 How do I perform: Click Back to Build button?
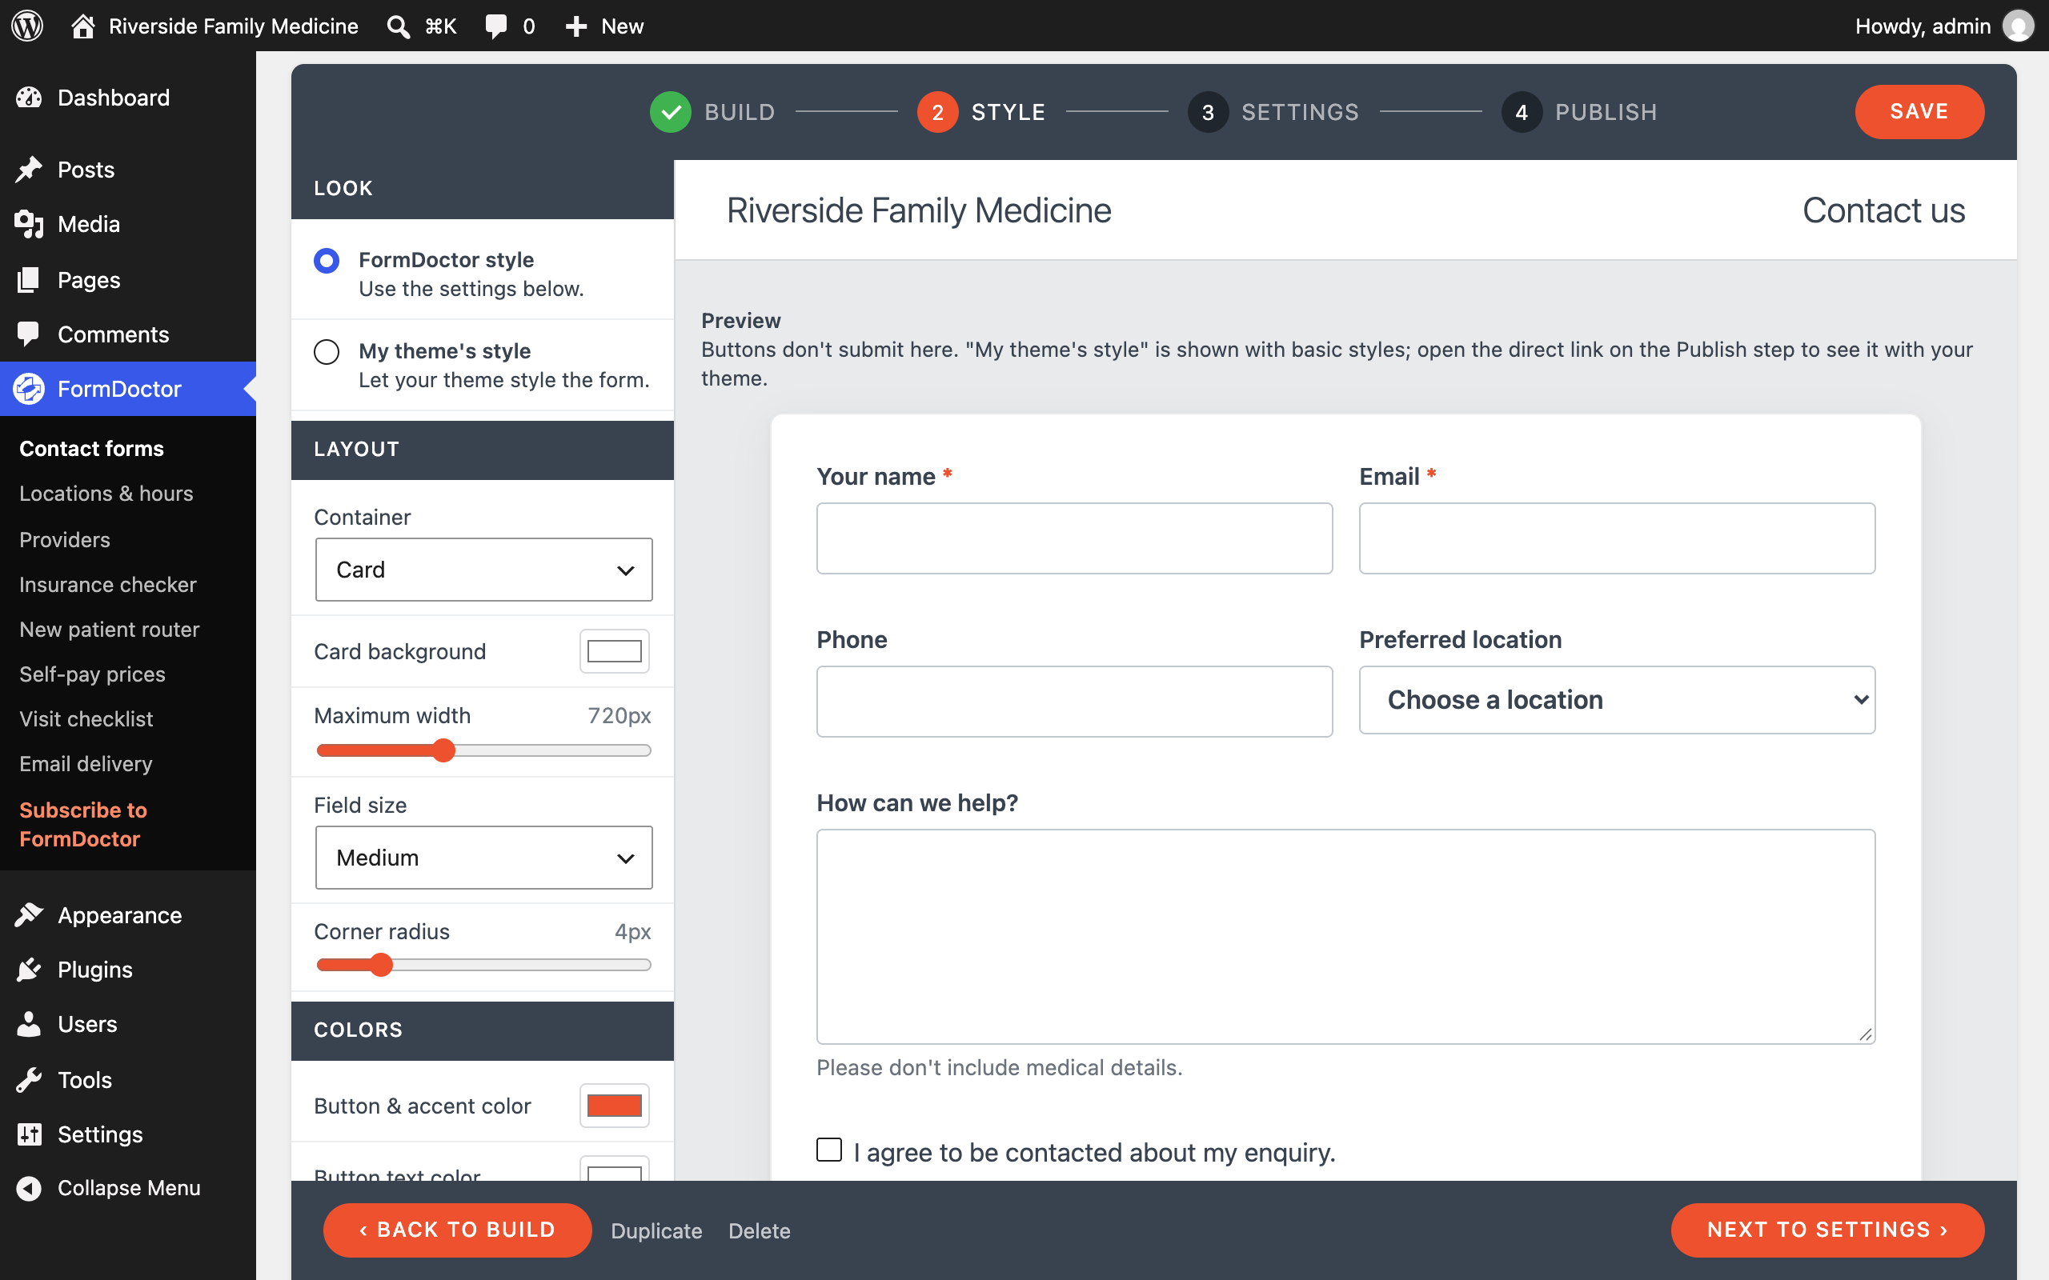[x=457, y=1230]
